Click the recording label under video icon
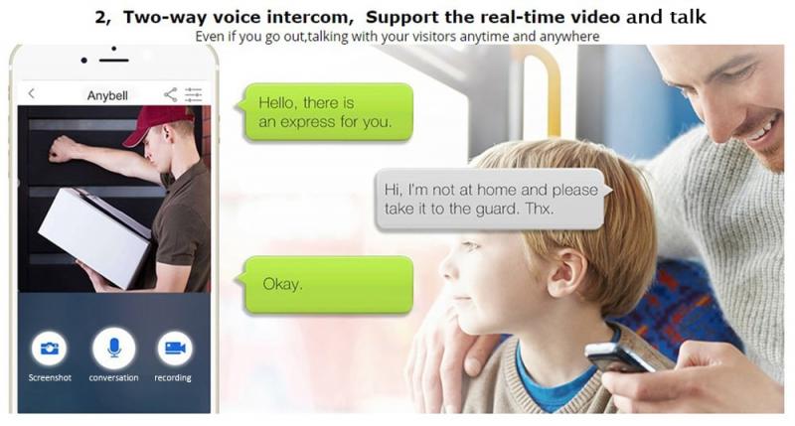 pos(173,378)
